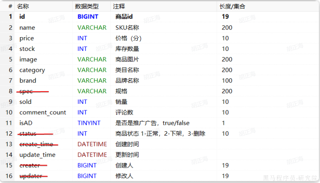Click the 名称 column header
Screen dimensions: 320x183
click(x=23, y=6)
